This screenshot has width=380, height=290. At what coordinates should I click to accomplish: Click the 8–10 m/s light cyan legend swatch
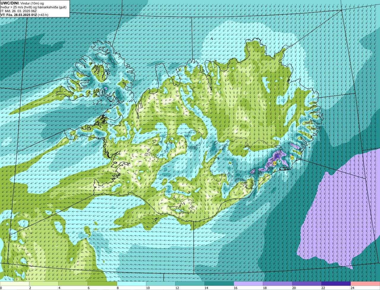(x=132, y=283)
